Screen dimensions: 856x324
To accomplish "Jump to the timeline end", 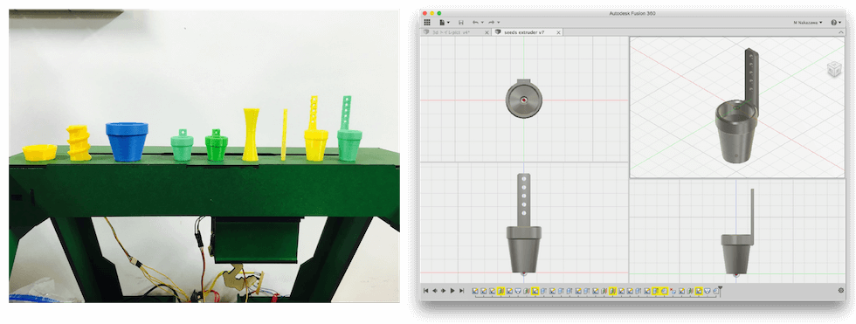I will (461, 291).
